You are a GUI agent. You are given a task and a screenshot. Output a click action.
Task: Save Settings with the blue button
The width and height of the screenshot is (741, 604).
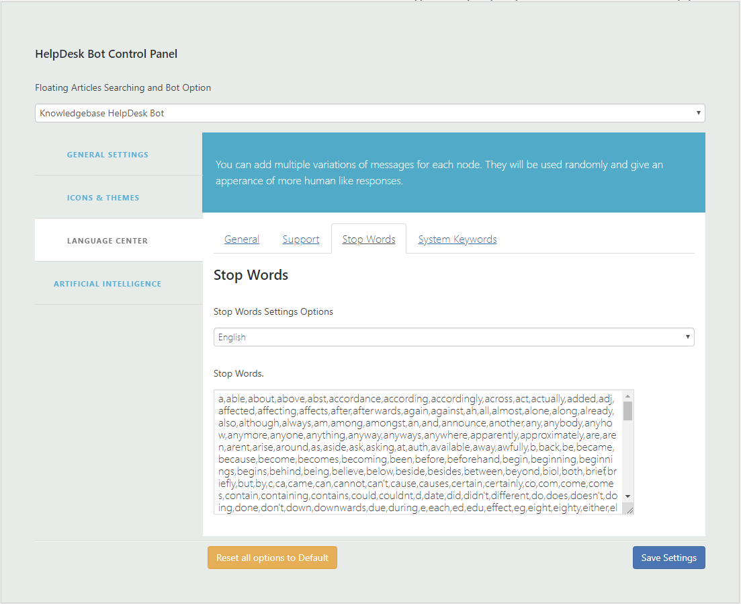(x=668, y=558)
